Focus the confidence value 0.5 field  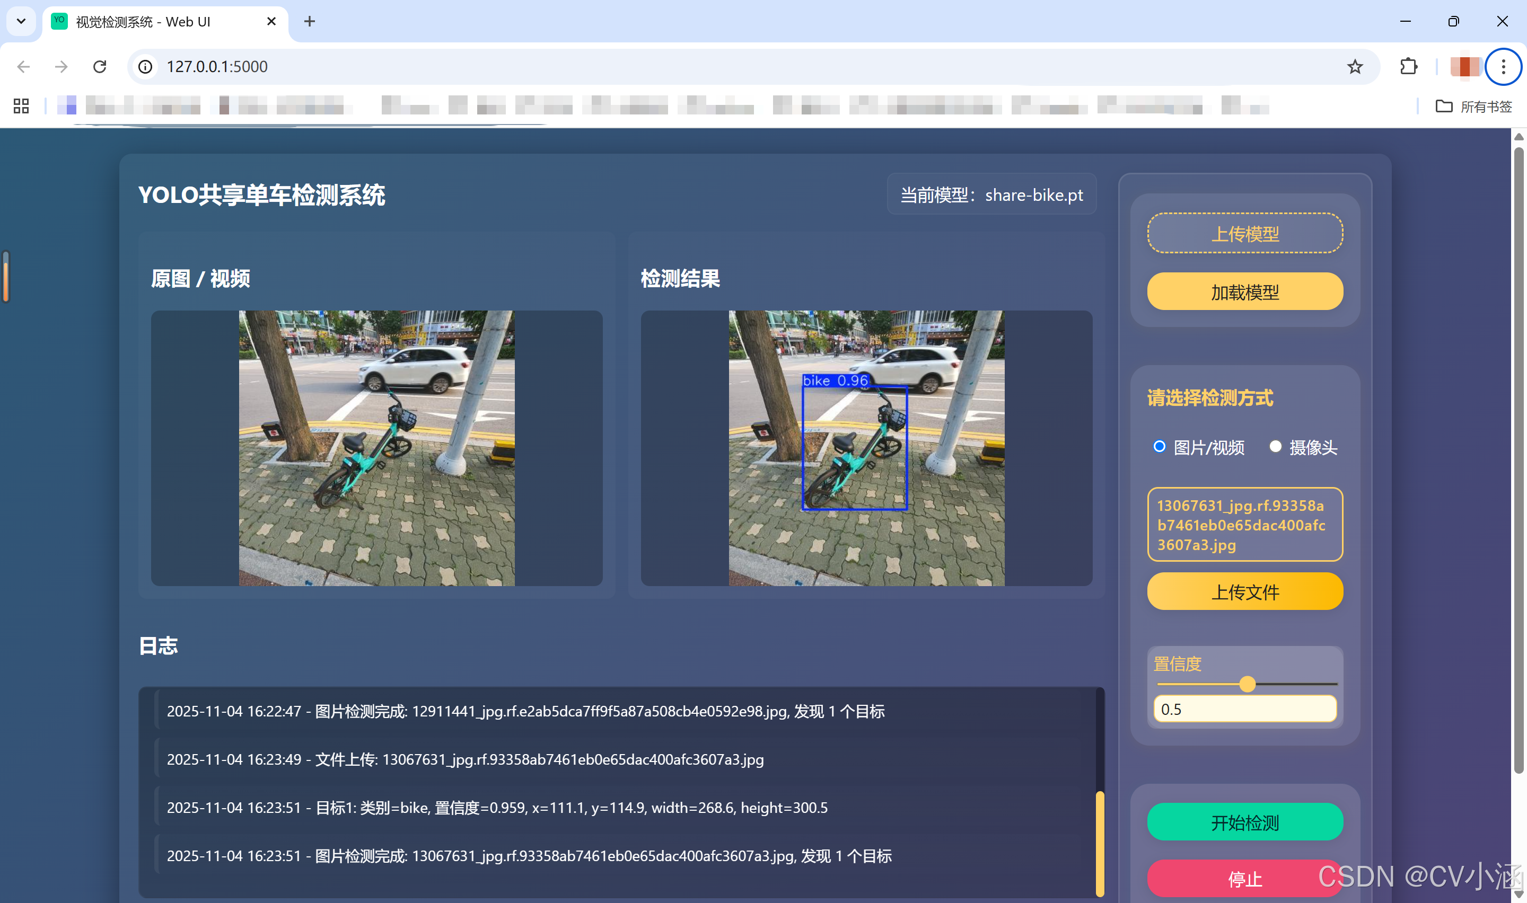tap(1244, 709)
